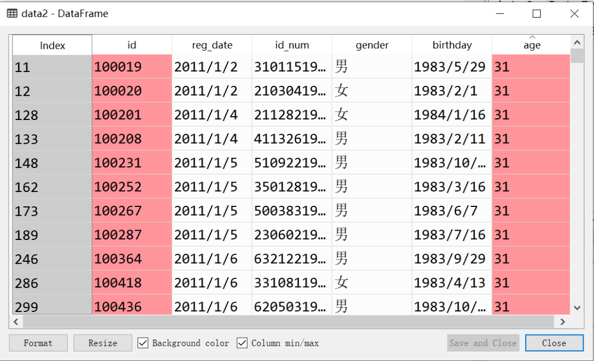Click the vertical scrollbar thumb
The width and height of the screenshot is (594, 361).
pyautogui.click(x=577, y=56)
